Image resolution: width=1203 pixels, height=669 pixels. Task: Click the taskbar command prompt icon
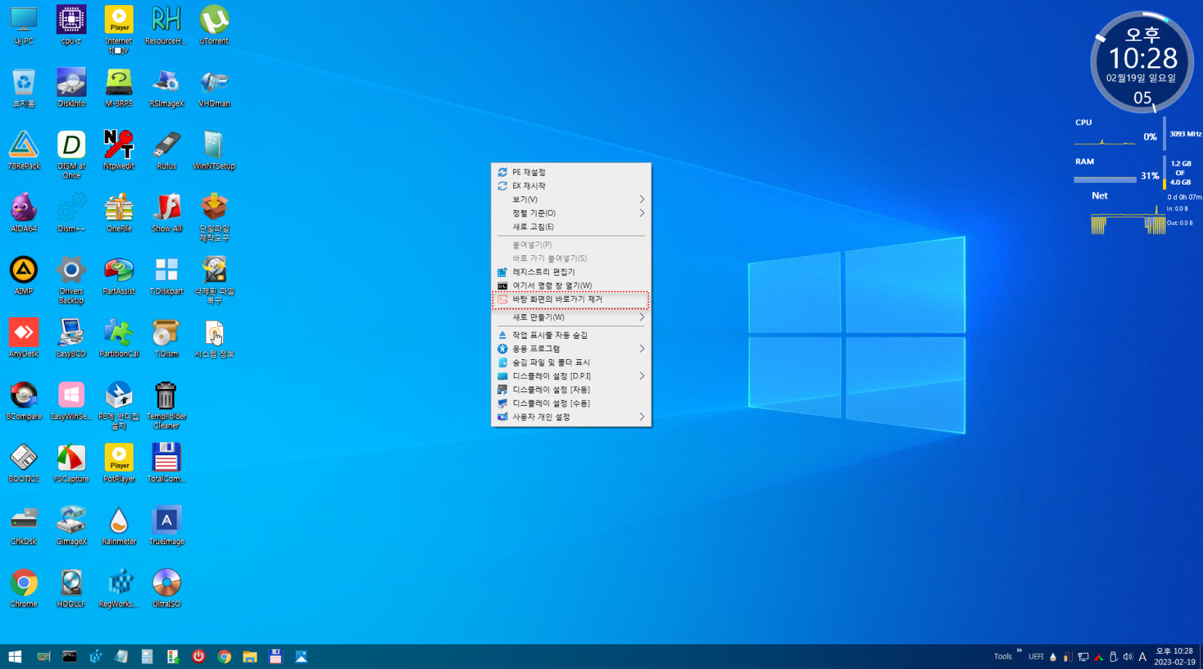click(70, 657)
